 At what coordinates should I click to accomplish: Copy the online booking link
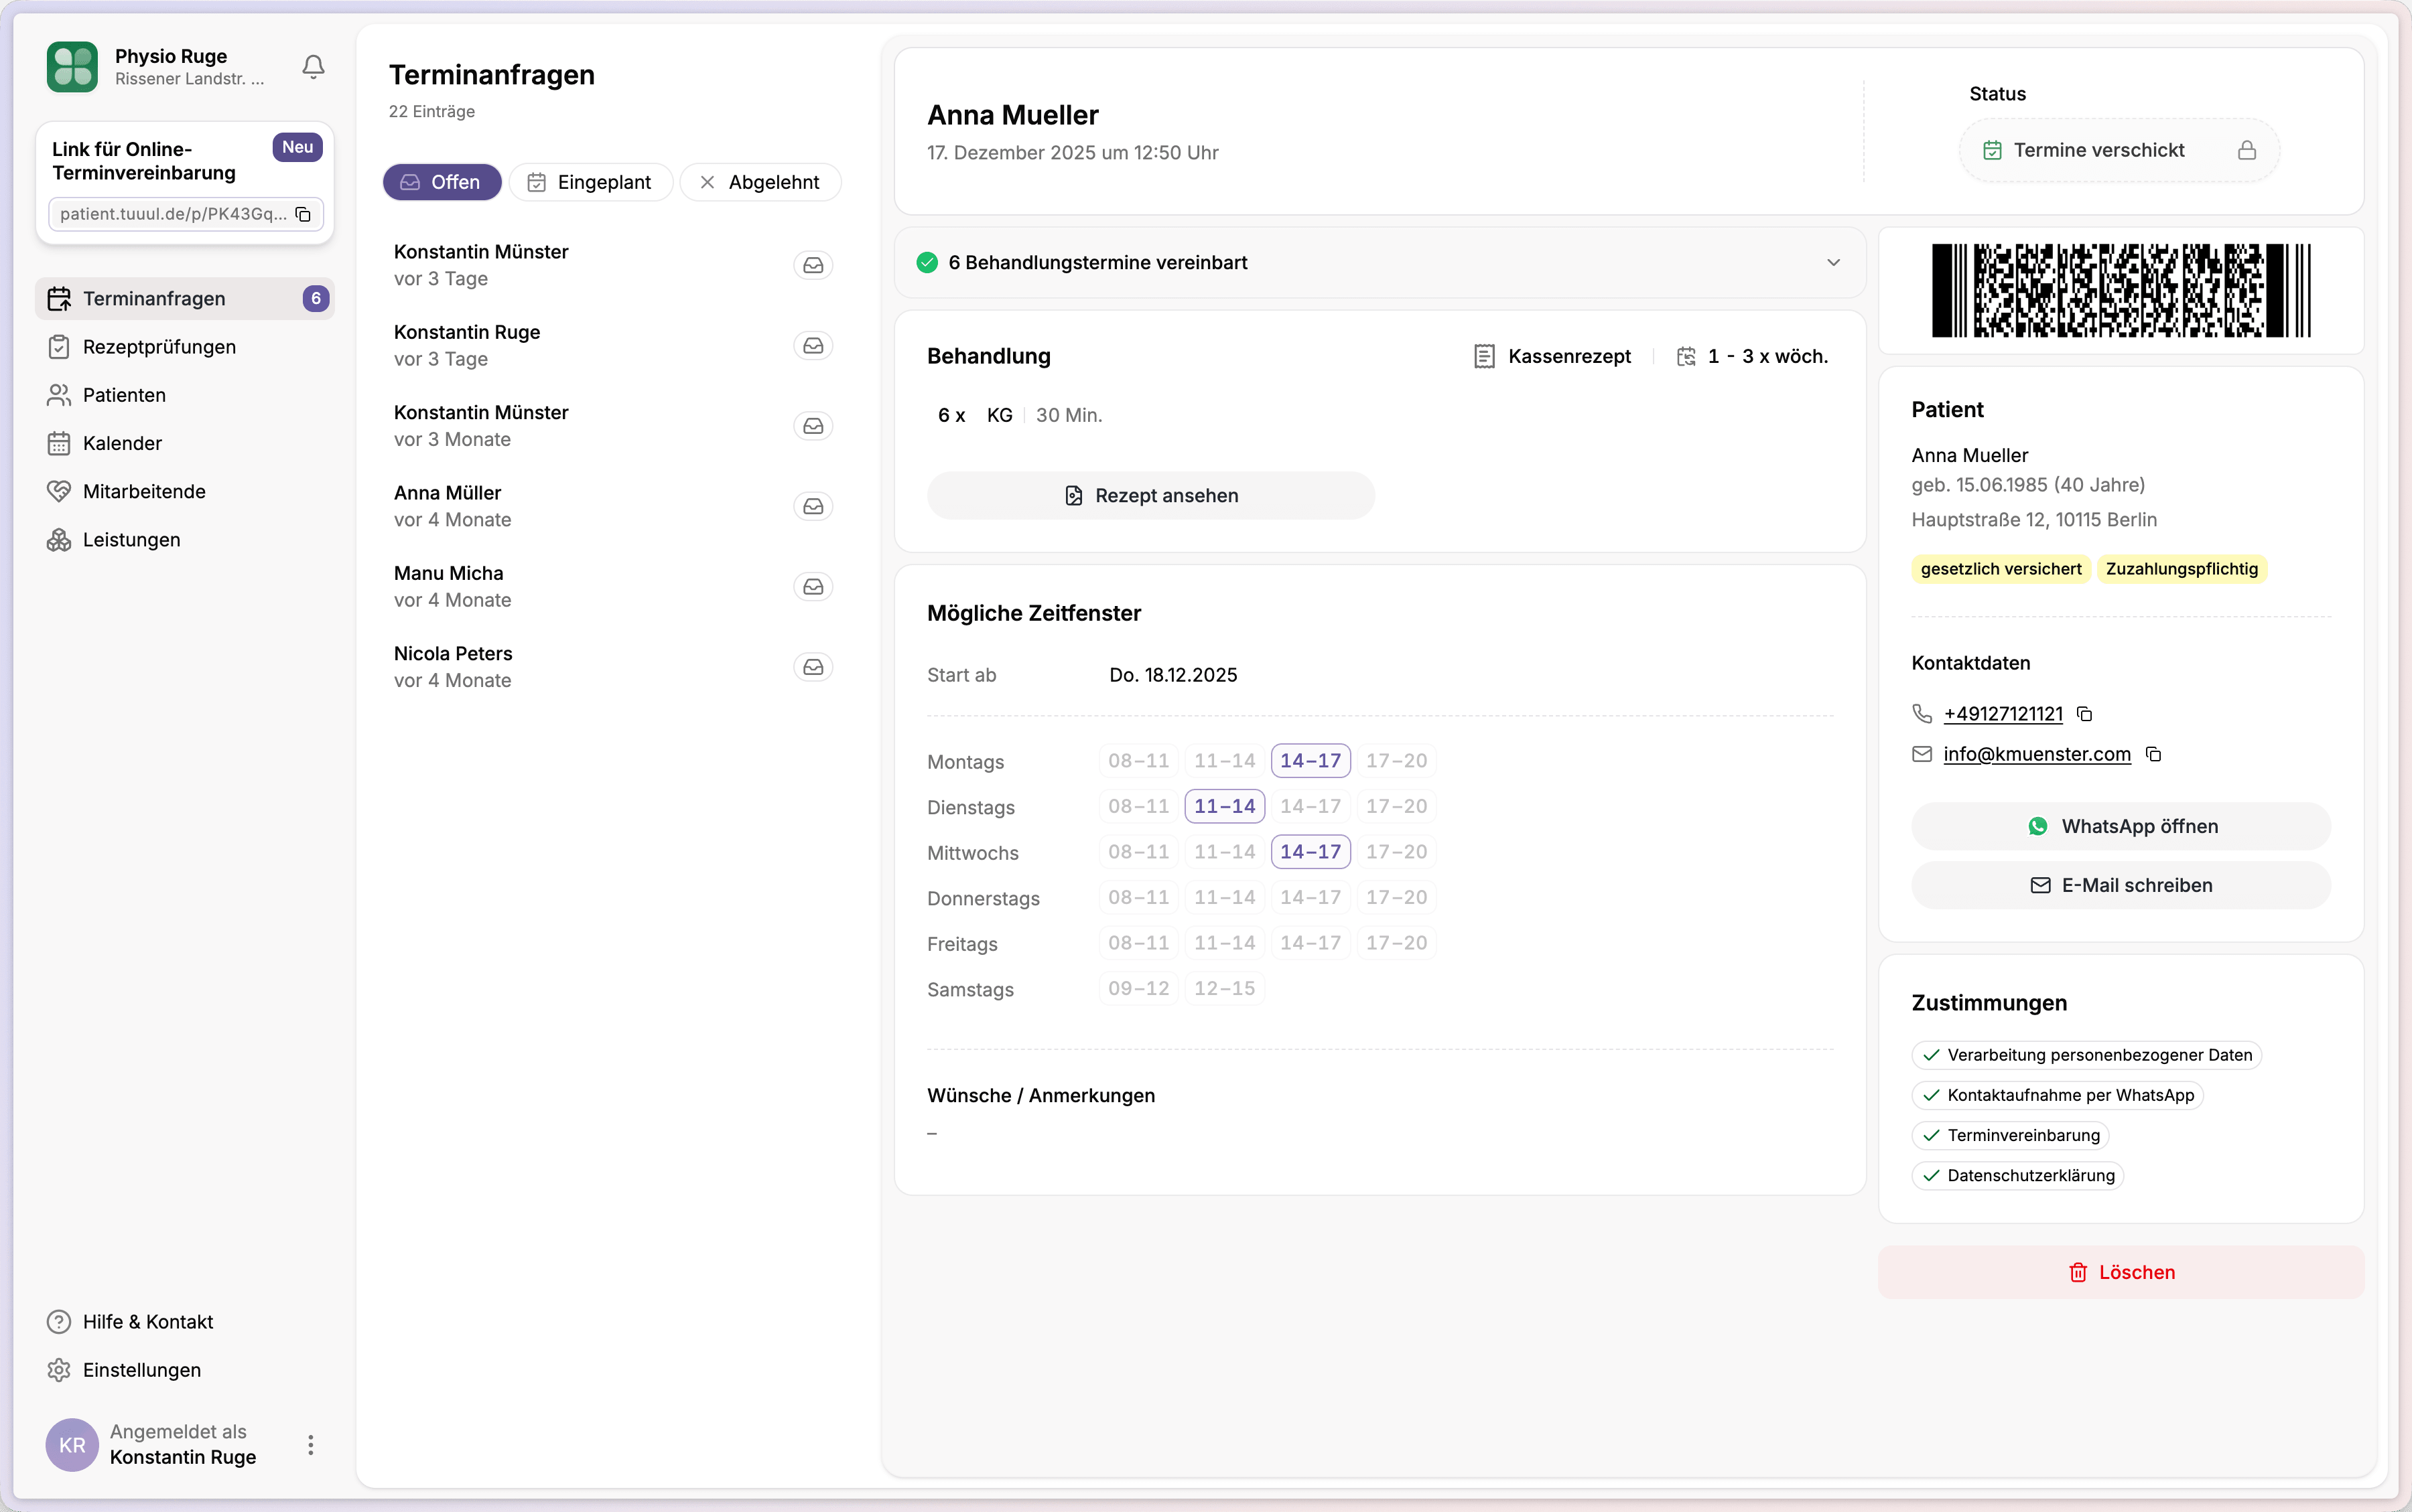303,214
